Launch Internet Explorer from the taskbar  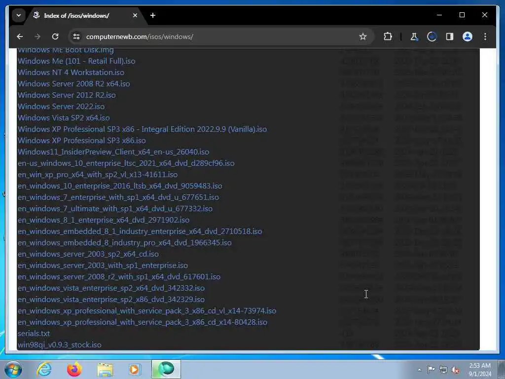tap(44, 369)
